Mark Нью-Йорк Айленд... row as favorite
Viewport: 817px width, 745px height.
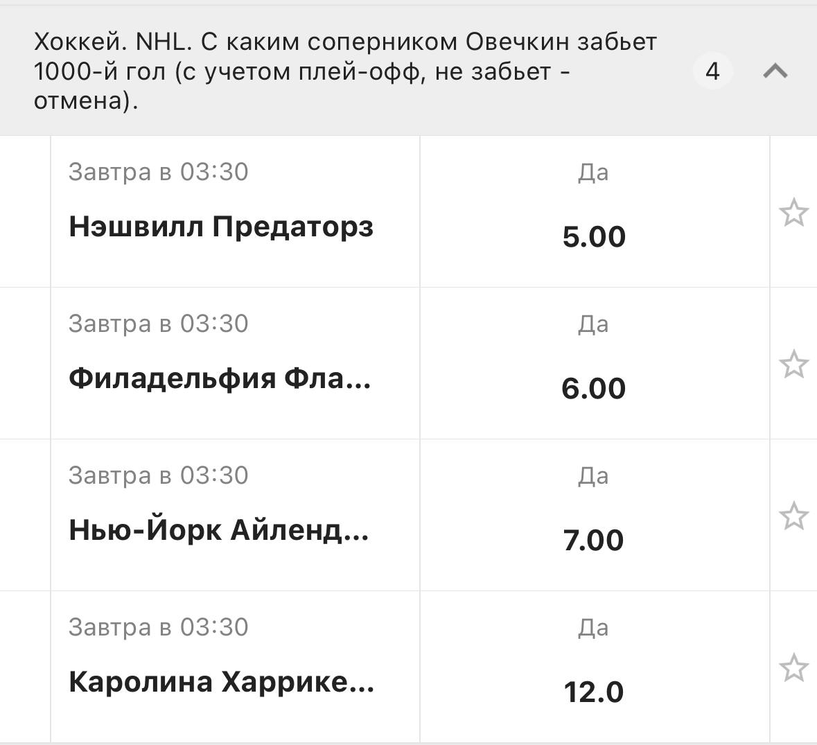tap(793, 516)
